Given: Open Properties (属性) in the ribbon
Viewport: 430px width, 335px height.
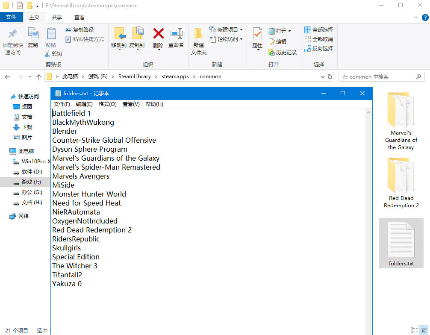Looking at the screenshot, I should [x=257, y=34].
